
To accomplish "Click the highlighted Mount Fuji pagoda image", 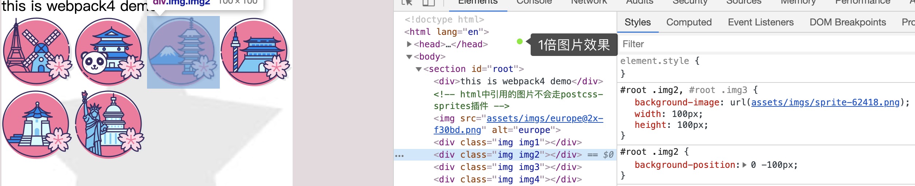I will coord(183,52).
